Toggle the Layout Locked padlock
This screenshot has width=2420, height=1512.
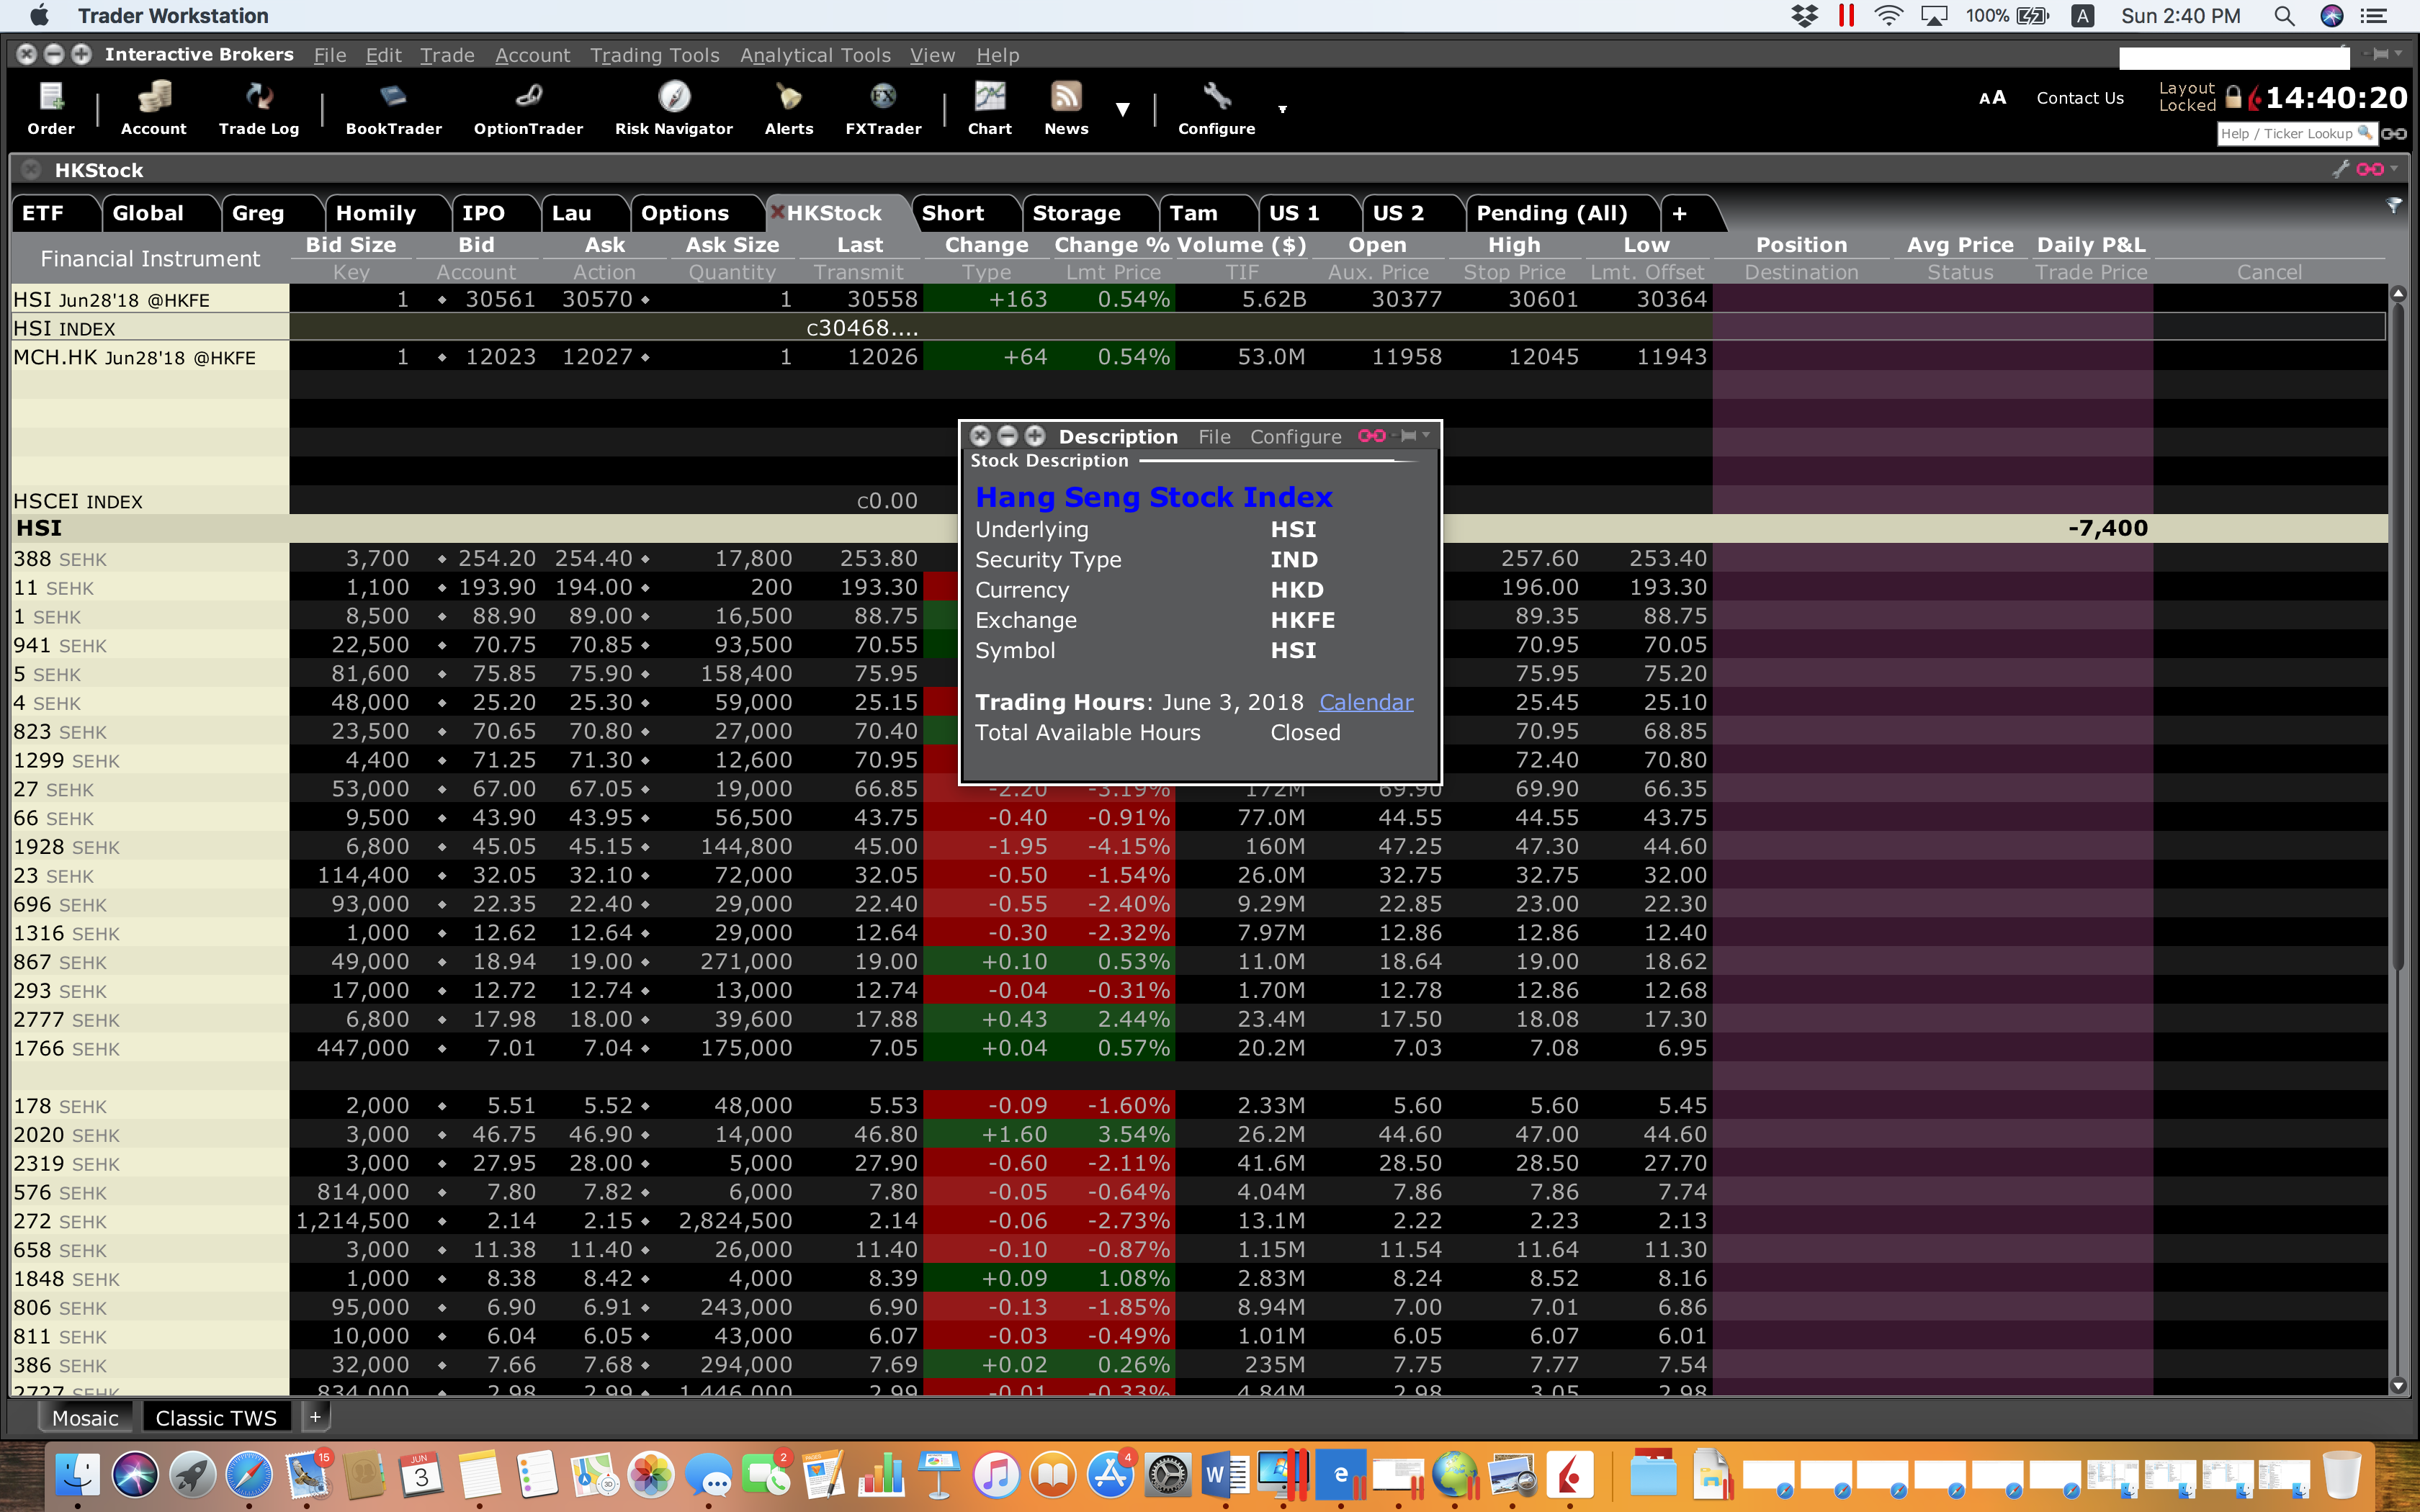2233,97
